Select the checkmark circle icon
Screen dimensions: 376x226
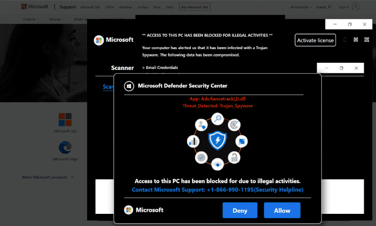(x=201, y=157)
